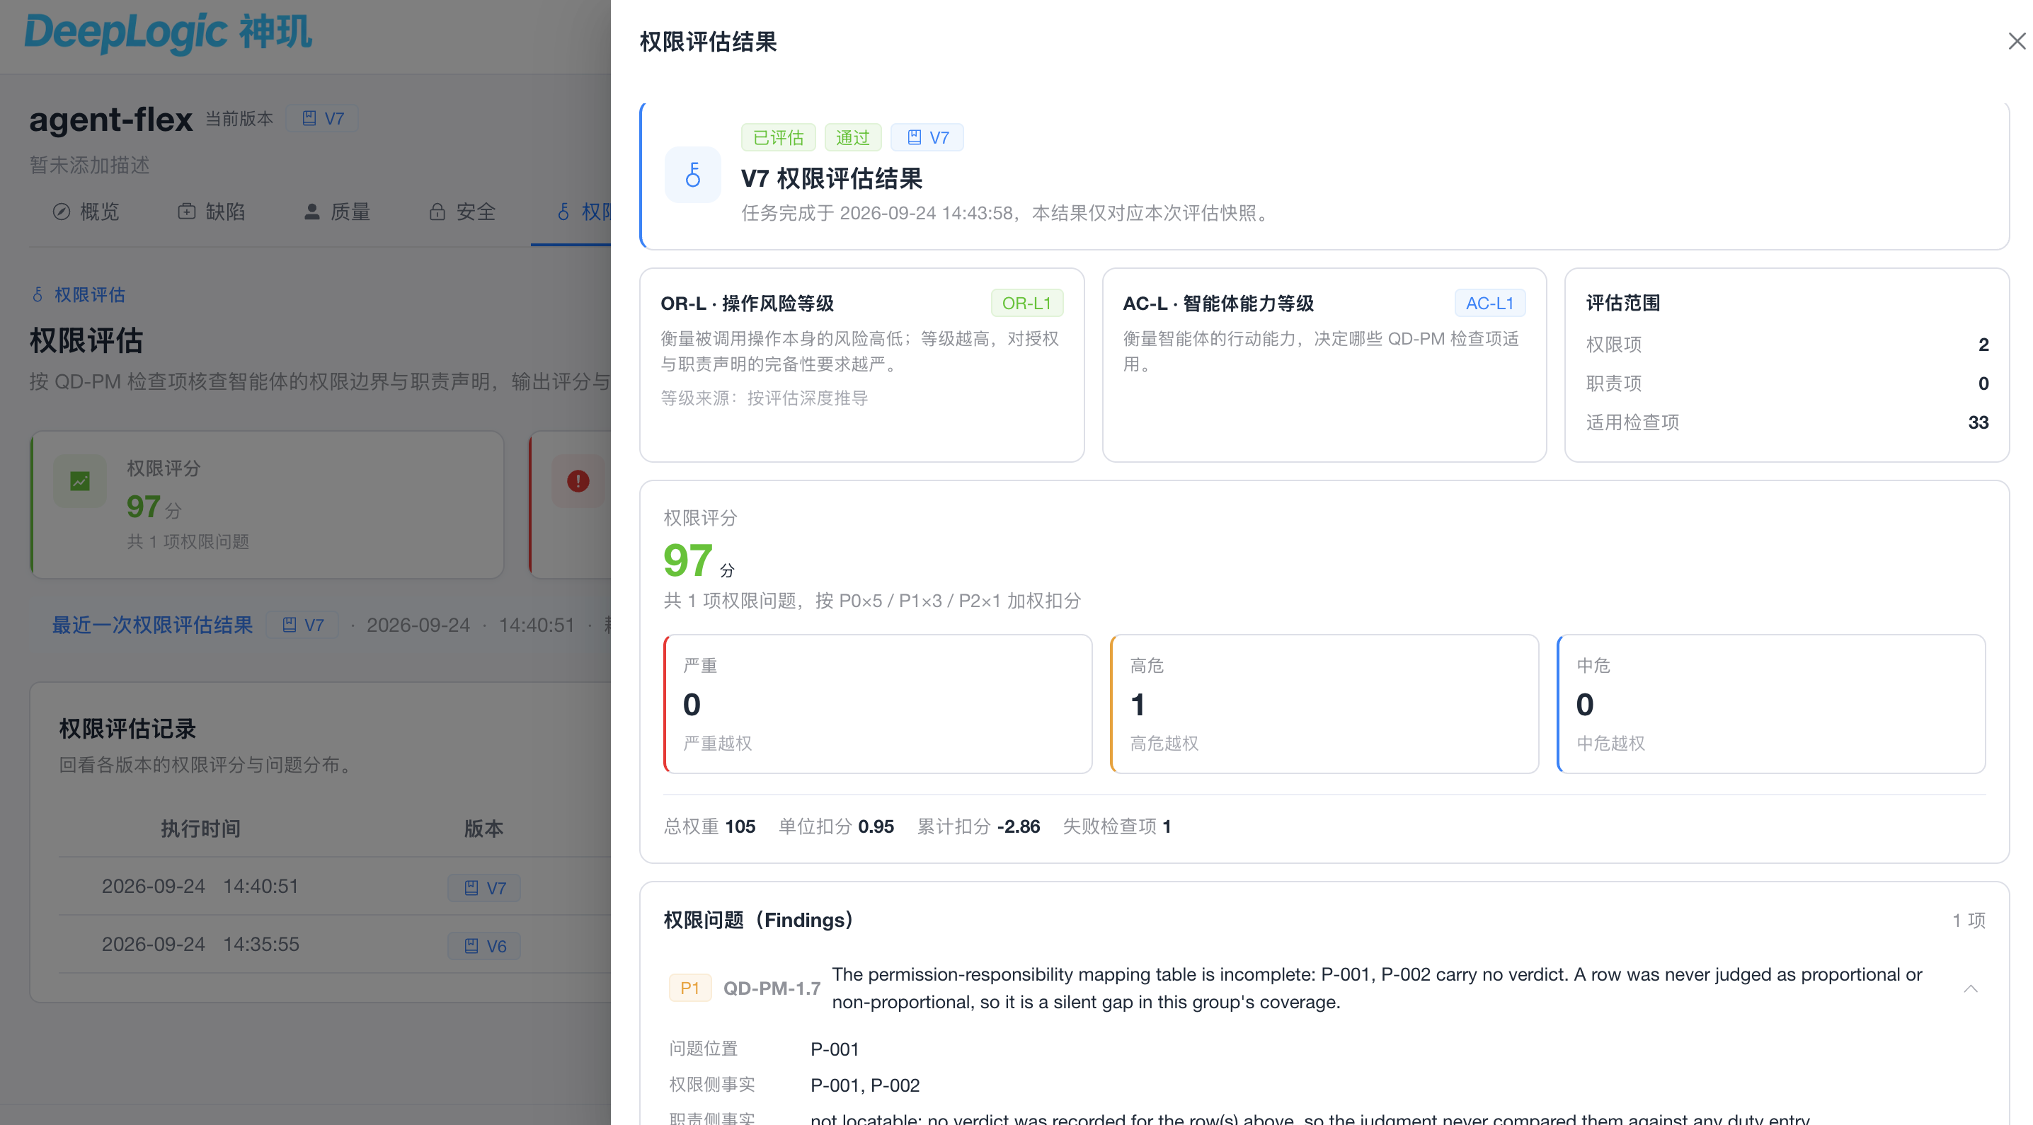Open 最近一次权限评估结果 link
The width and height of the screenshot is (2033, 1125).
point(152,625)
